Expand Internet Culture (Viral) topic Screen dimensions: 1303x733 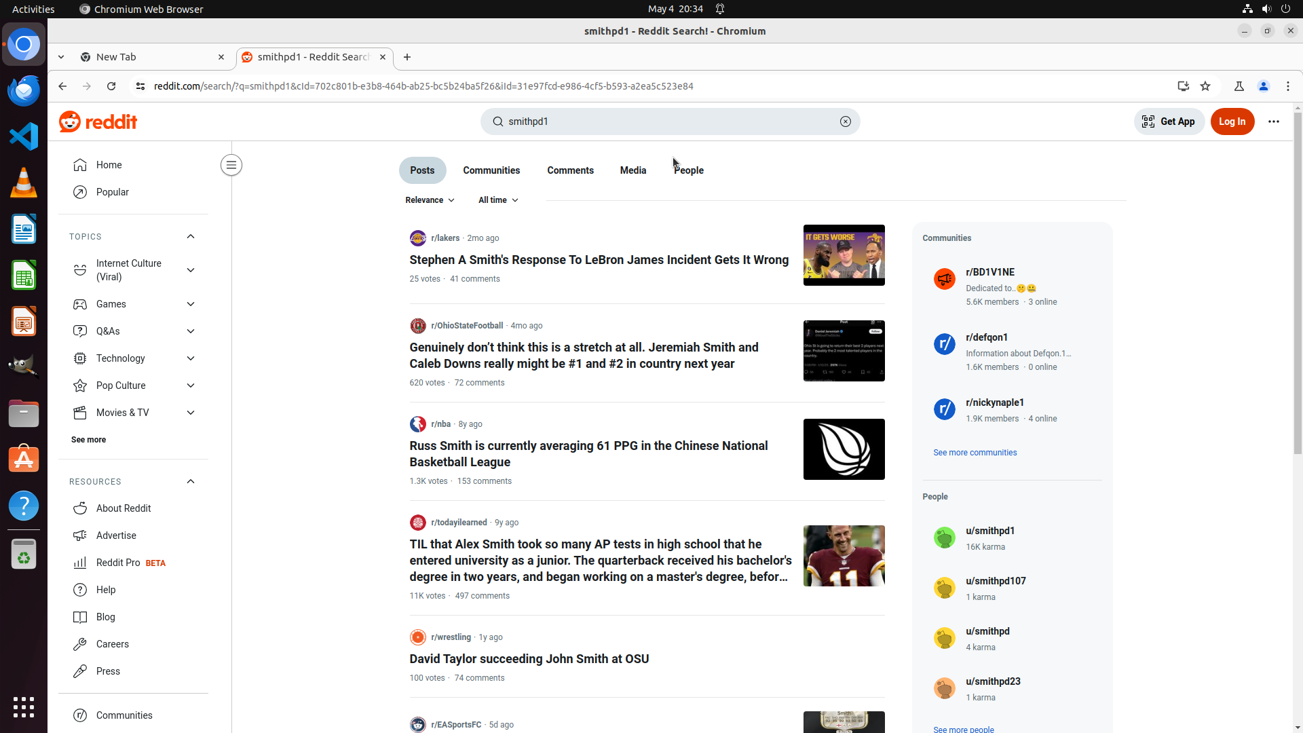tap(191, 270)
